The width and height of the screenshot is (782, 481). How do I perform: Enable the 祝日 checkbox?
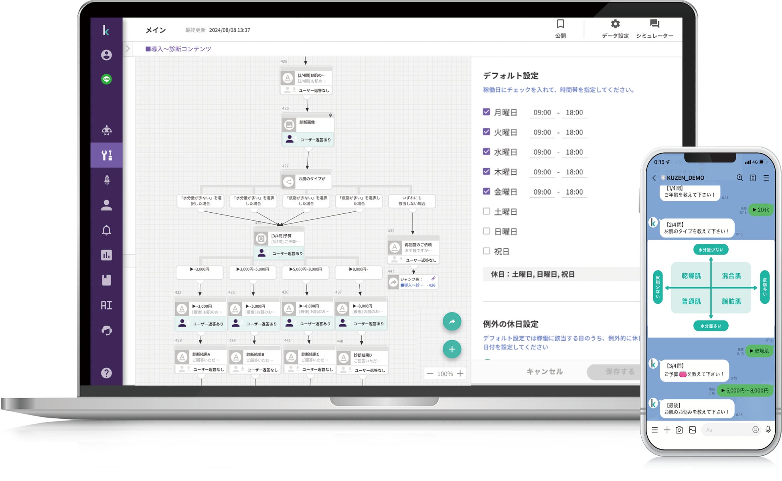(486, 251)
